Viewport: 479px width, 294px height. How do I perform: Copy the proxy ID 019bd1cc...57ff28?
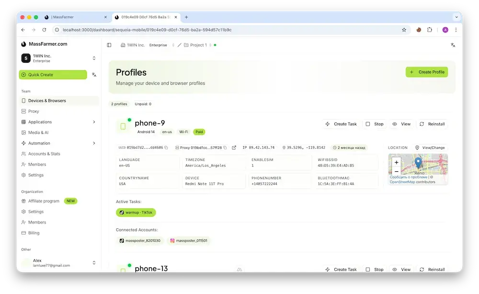(225, 147)
